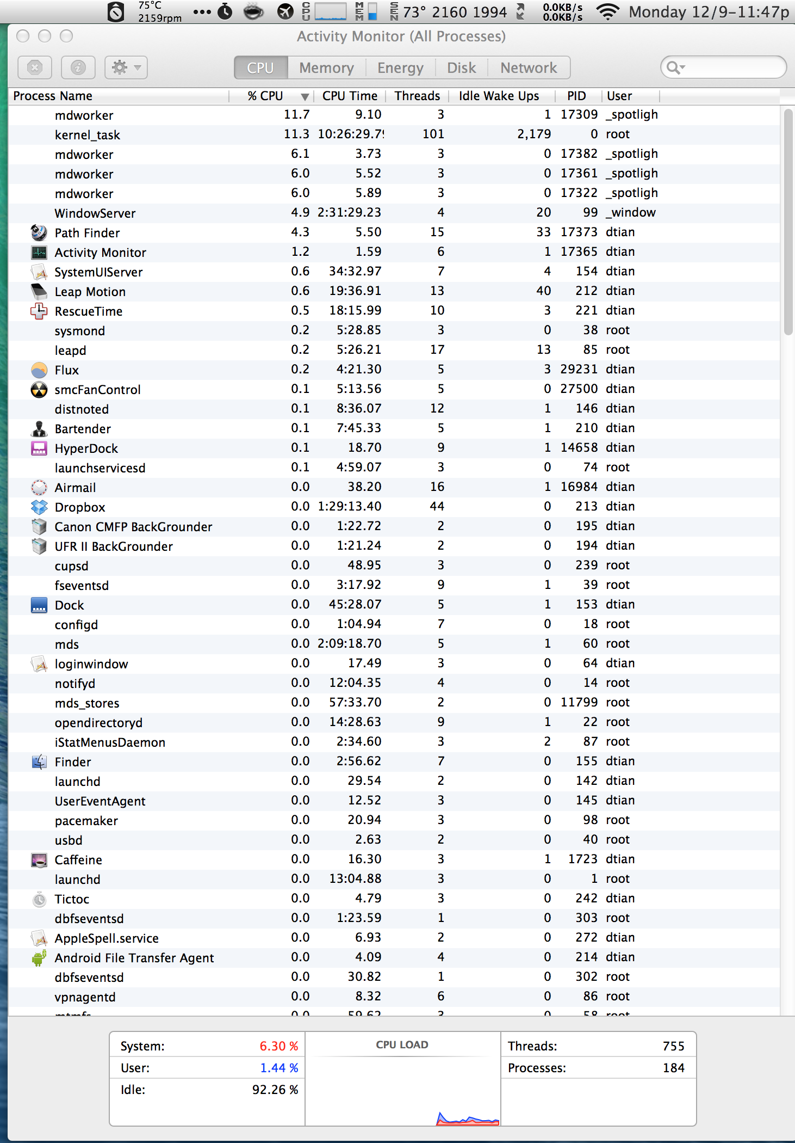The width and height of the screenshot is (795, 1143).
Task: Select the Flux process icon
Action: pyautogui.click(x=39, y=370)
